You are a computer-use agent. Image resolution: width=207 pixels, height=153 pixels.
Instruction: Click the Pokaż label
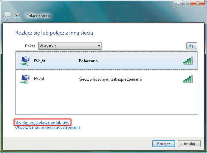click(30, 46)
